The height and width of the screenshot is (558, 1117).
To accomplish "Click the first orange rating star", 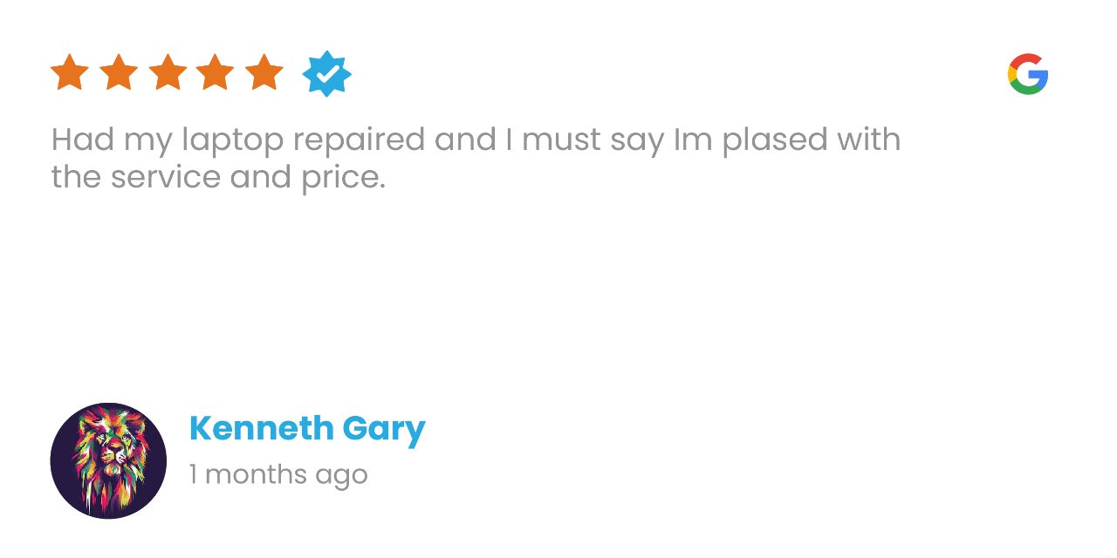I will (70, 72).
